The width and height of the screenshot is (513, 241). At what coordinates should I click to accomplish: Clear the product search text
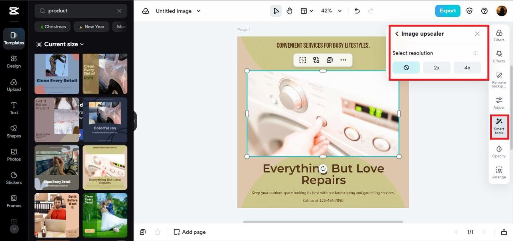point(119,11)
